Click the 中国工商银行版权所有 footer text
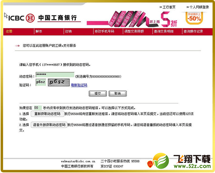 coord(77,166)
